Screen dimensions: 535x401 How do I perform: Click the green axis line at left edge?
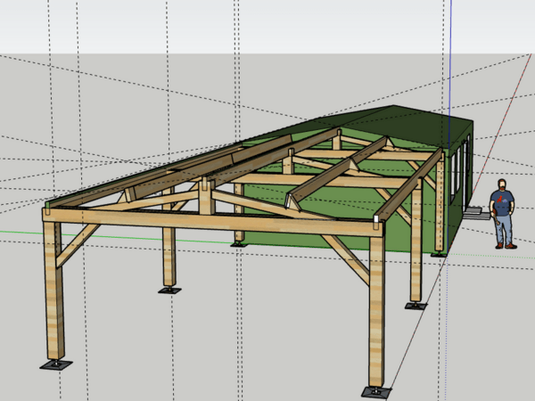18,233
